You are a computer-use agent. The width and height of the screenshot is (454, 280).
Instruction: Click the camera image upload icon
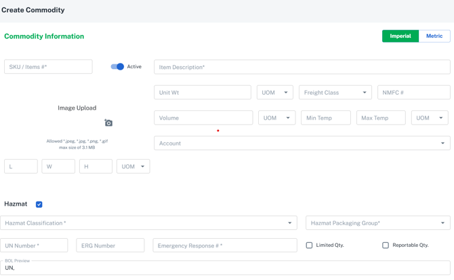(x=108, y=123)
